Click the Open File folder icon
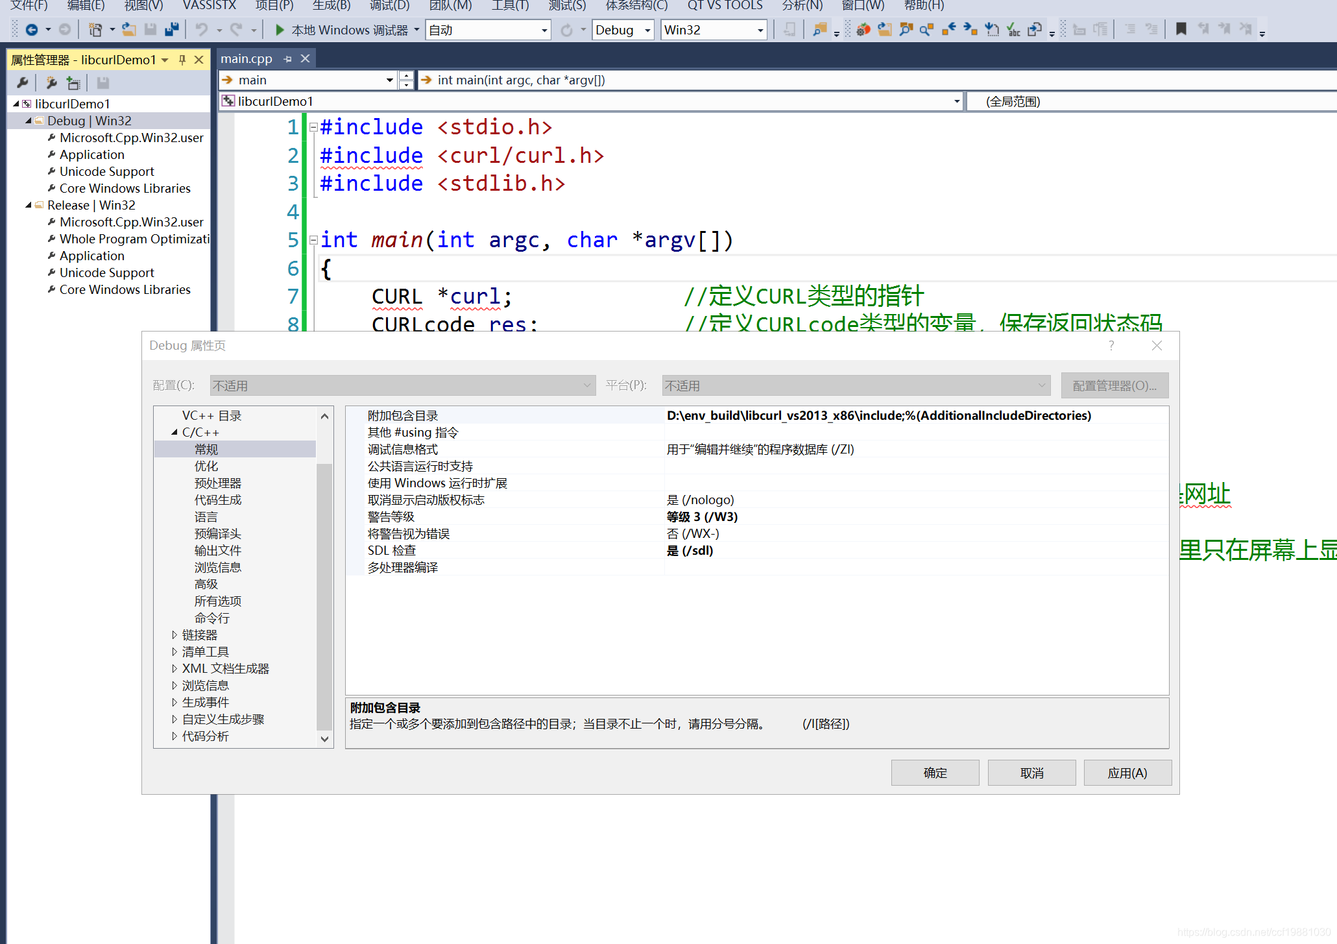This screenshot has height=944, width=1337. [x=128, y=30]
